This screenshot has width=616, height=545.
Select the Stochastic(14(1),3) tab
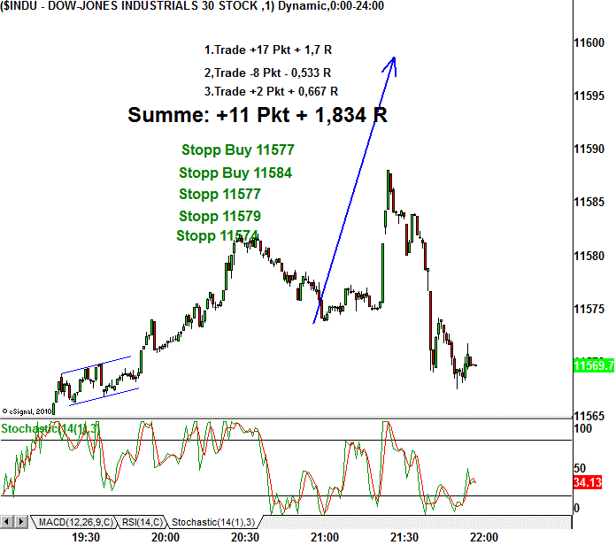212,523
